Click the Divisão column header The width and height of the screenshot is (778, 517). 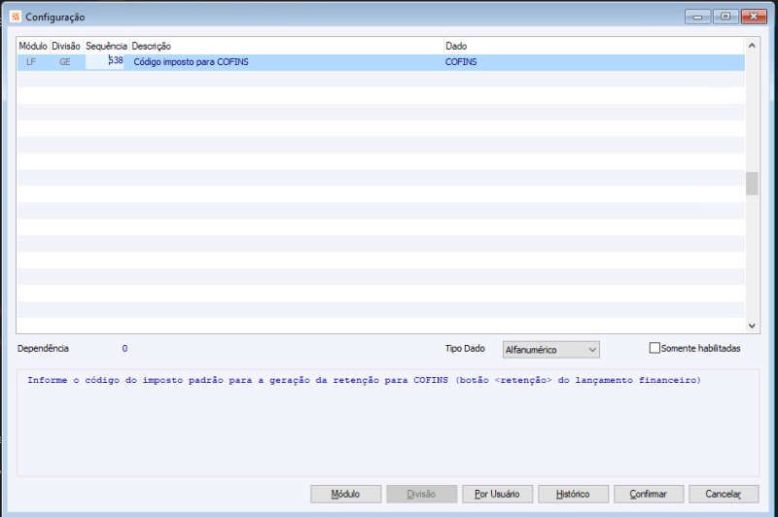tap(66, 46)
